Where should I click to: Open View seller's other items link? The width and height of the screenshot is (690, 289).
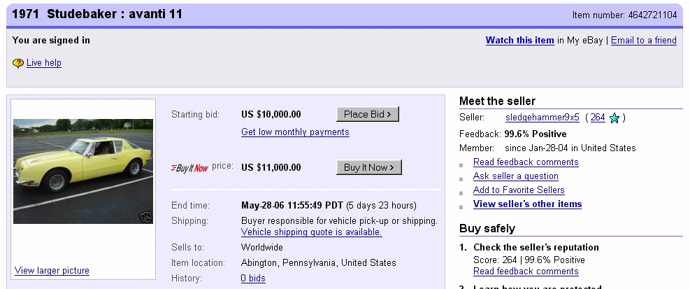click(527, 204)
